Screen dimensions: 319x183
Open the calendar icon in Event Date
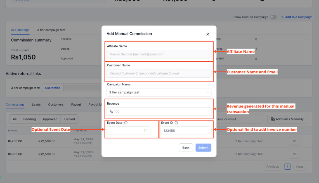click(146, 131)
